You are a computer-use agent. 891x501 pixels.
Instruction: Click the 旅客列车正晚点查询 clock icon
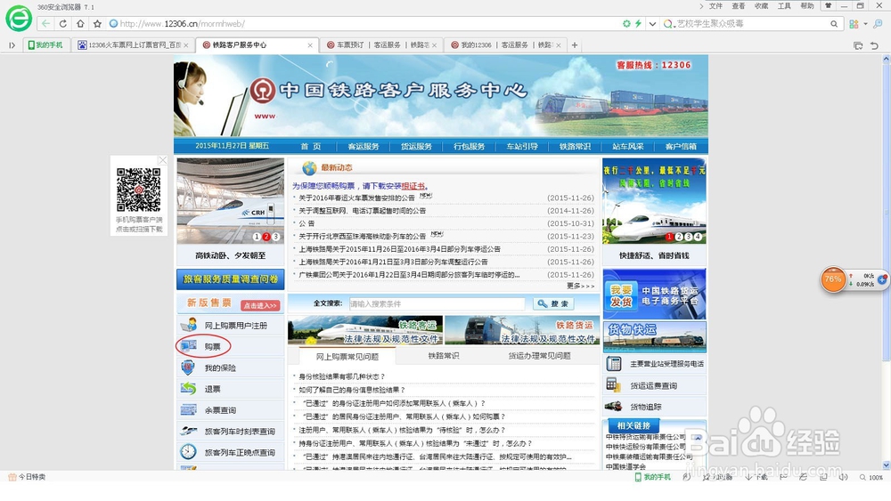click(x=188, y=452)
